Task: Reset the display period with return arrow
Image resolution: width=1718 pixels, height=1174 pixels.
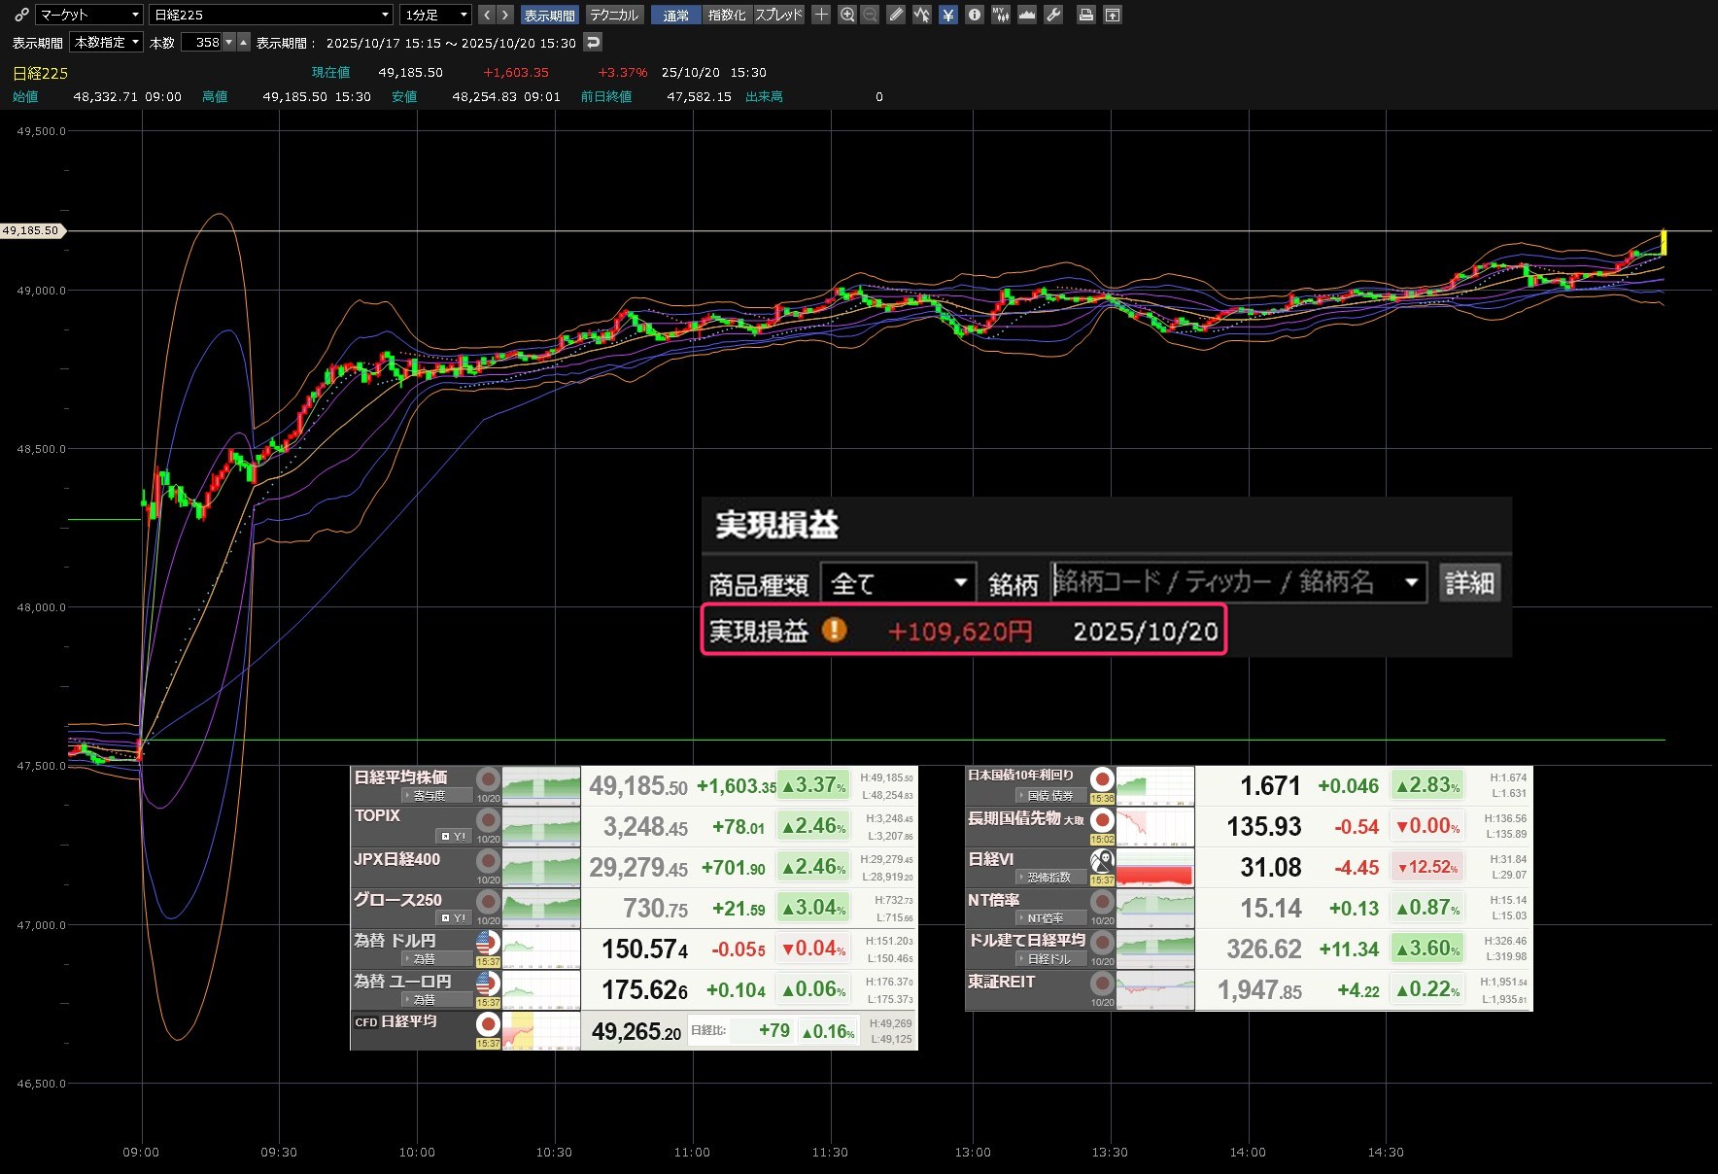Action: click(593, 43)
